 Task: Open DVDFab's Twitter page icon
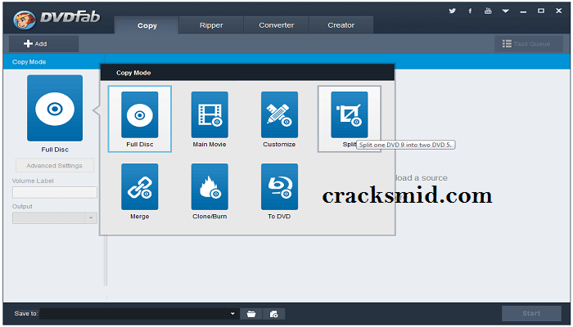point(452,11)
